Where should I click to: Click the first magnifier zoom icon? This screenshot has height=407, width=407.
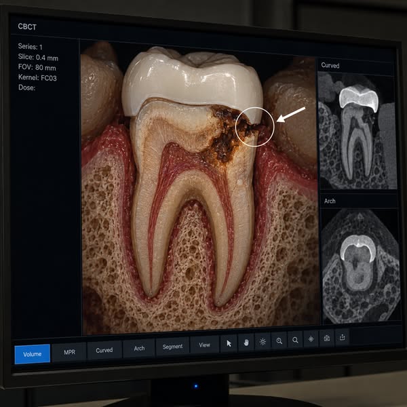click(279, 341)
